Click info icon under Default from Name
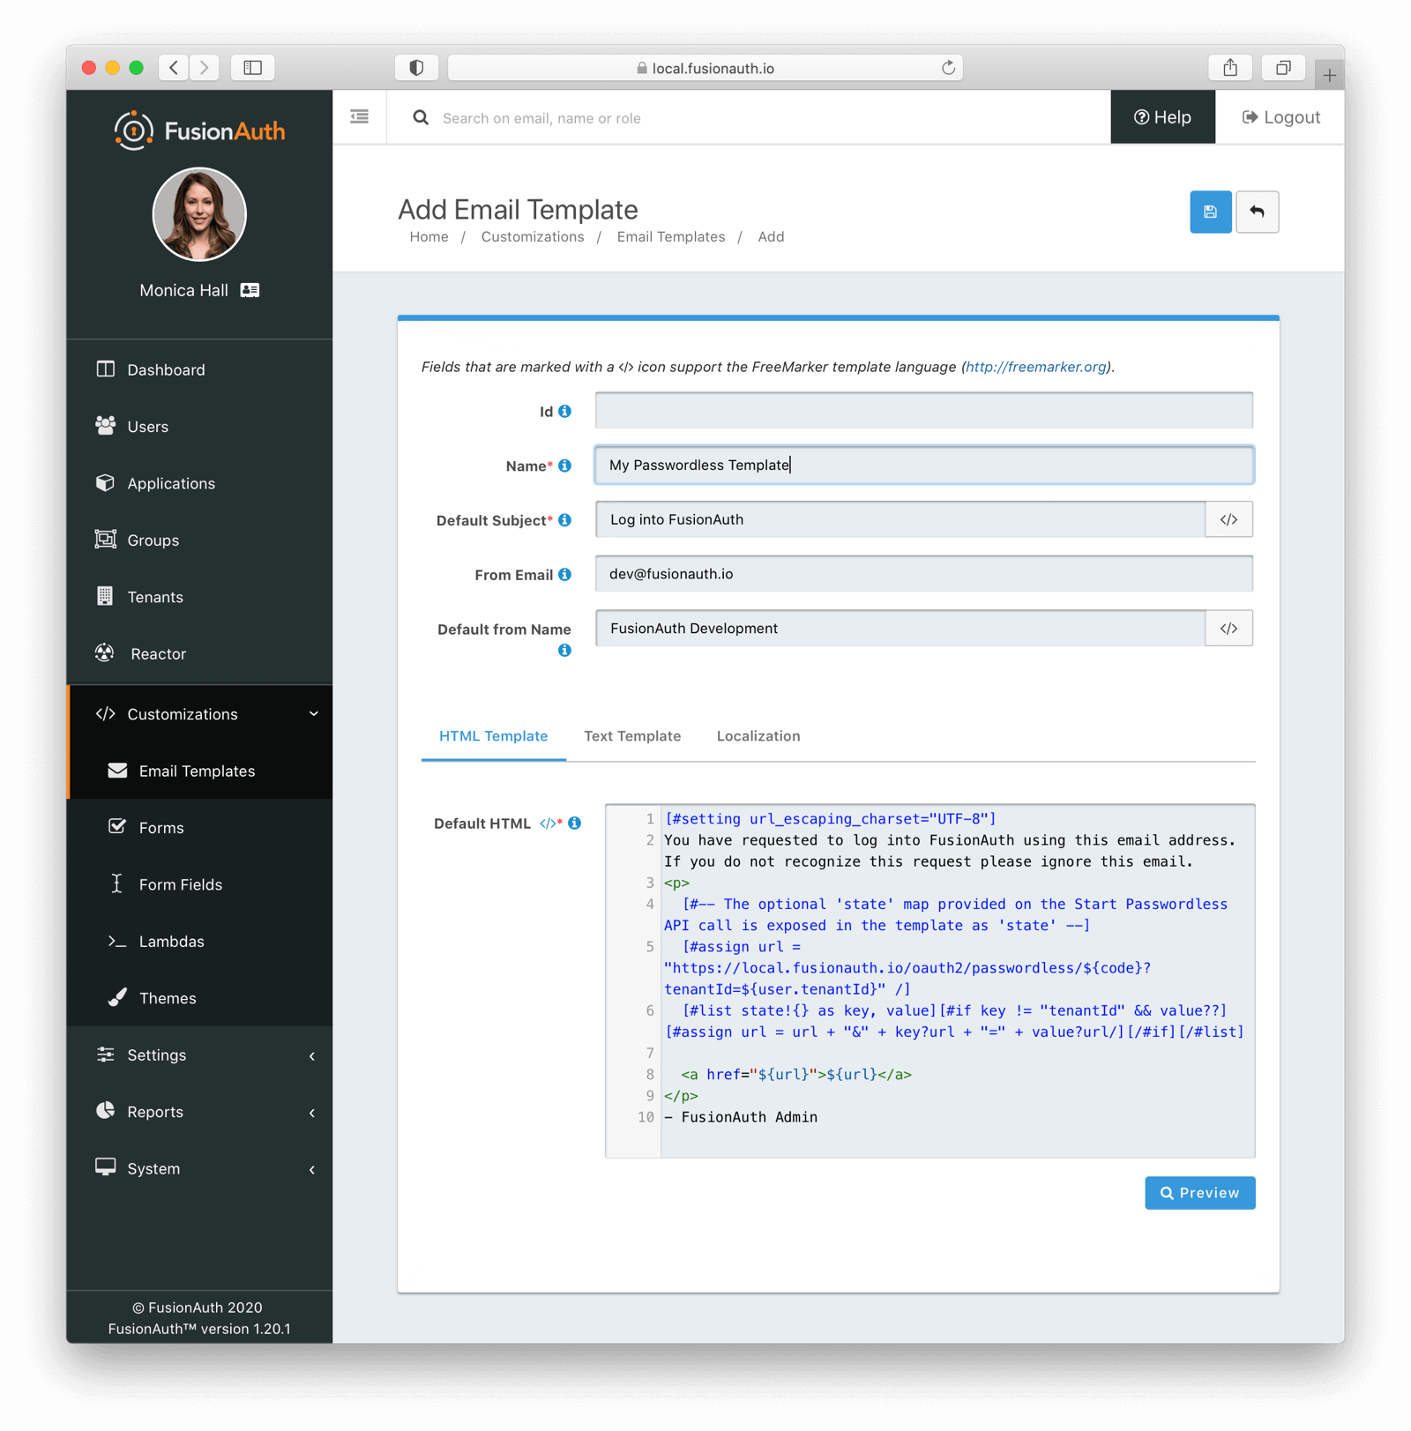Image resolution: width=1411 pixels, height=1431 pixels. click(x=564, y=651)
